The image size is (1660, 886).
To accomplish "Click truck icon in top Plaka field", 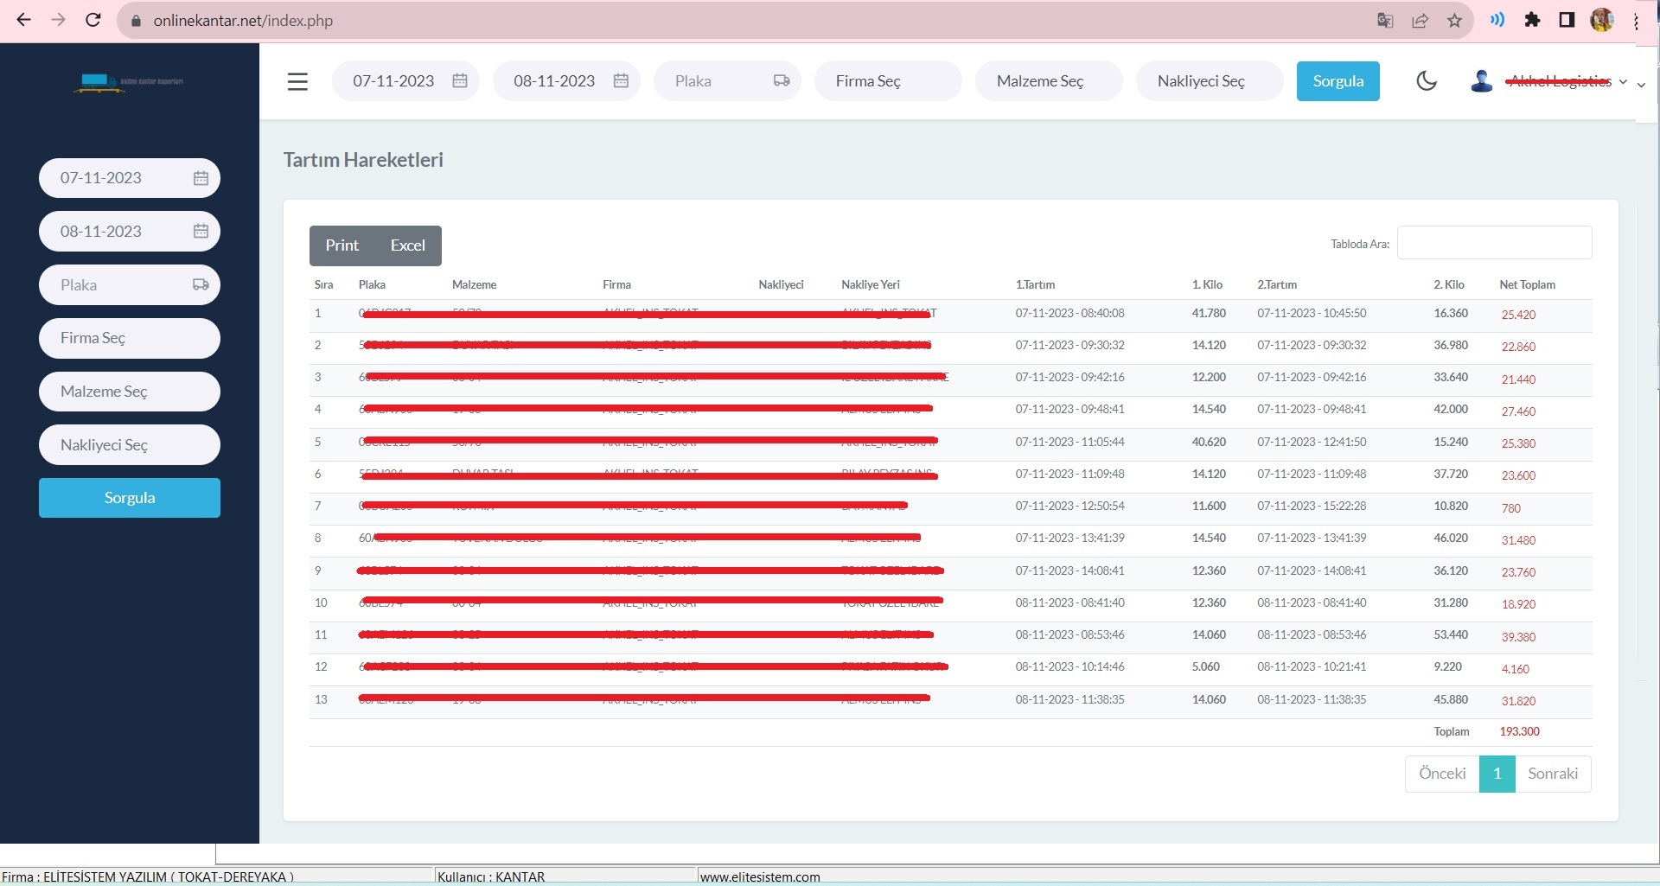I will [782, 81].
